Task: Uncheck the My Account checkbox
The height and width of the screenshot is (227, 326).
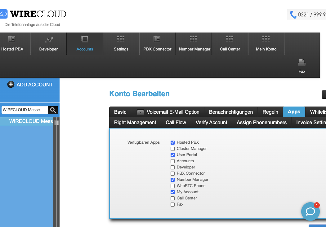Action: click(172, 192)
